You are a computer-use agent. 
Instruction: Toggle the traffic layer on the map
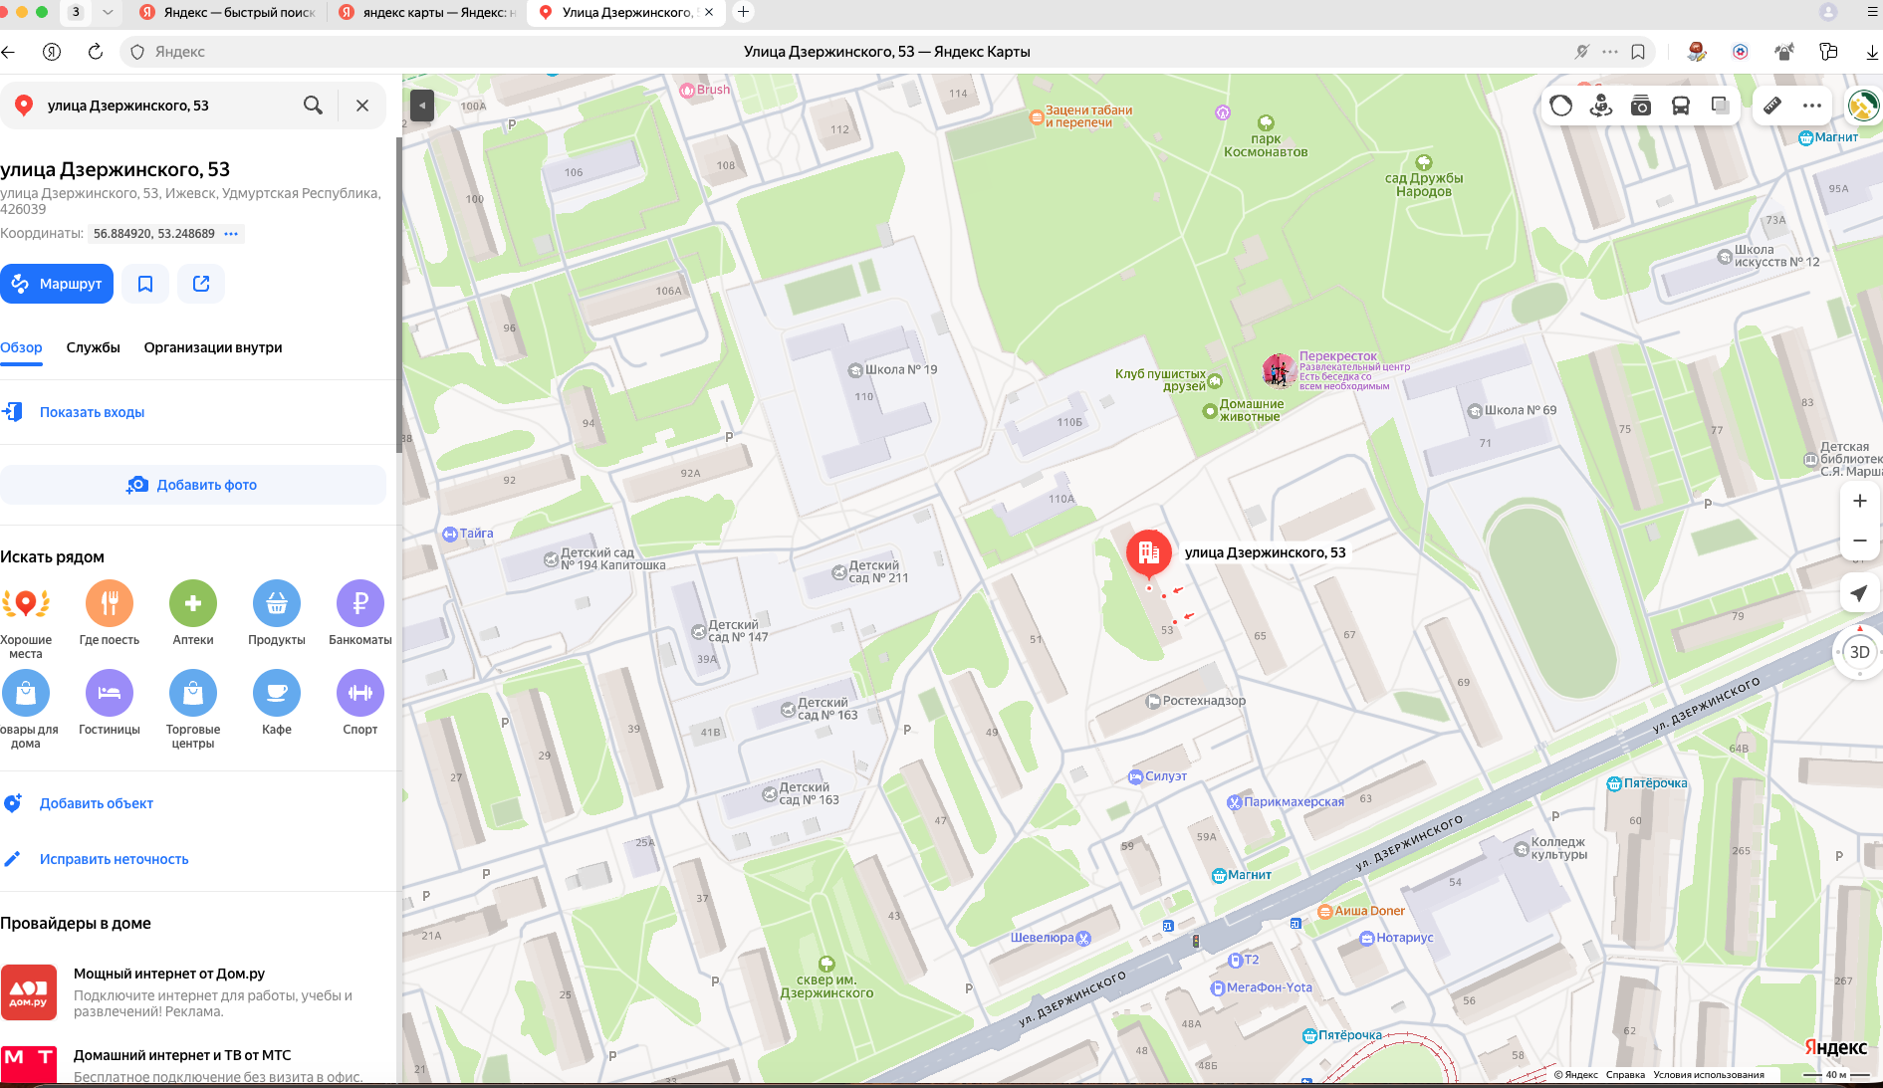1560,106
